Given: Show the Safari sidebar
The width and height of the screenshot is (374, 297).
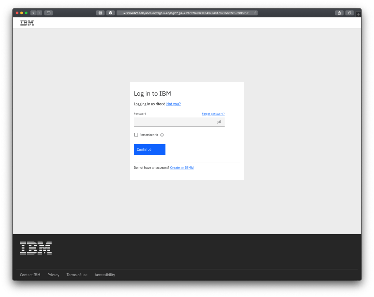Looking at the screenshot, I should point(48,13).
